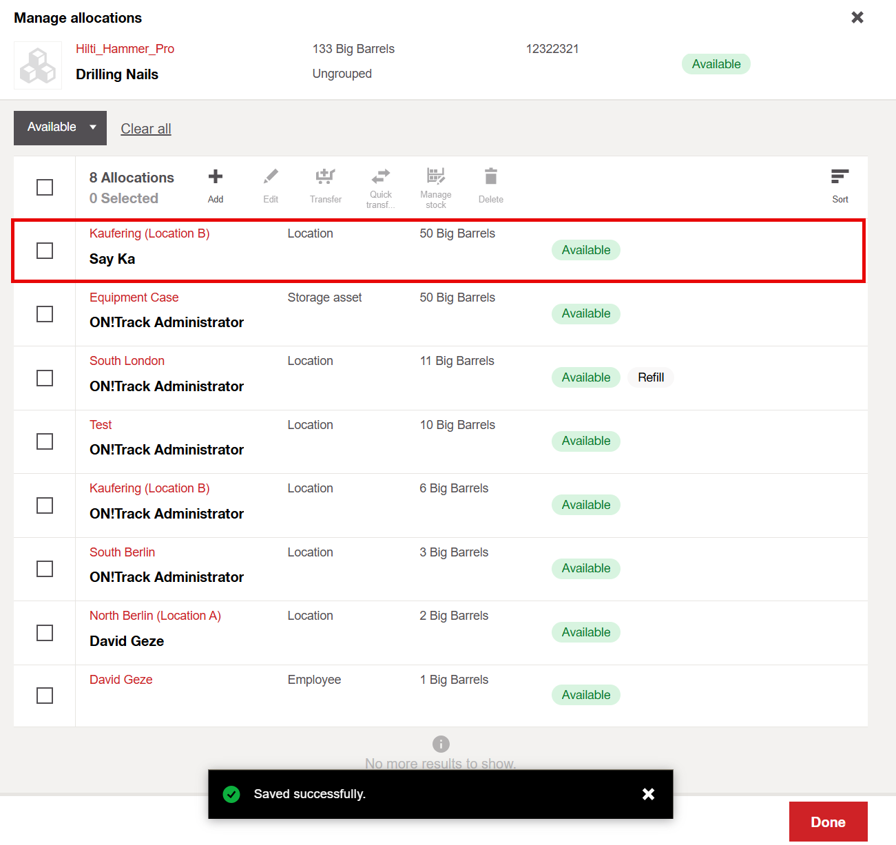
Task: Tick the David Geze employee row checkbox
Action: tap(45, 696)
